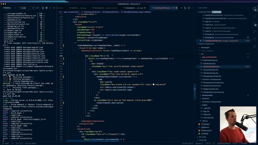Add a new terminal with the plus icon
This screenshot has width=258, height=145.
pos(37,8)
